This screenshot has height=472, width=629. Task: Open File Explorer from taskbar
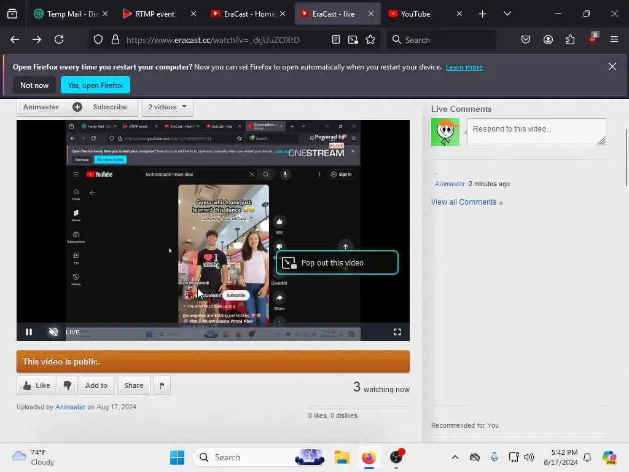pyautogui.click(x=342, y=457)
